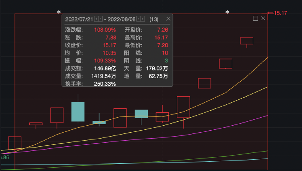
Task: Close the interval statistics popup
Action: [169, 19]
